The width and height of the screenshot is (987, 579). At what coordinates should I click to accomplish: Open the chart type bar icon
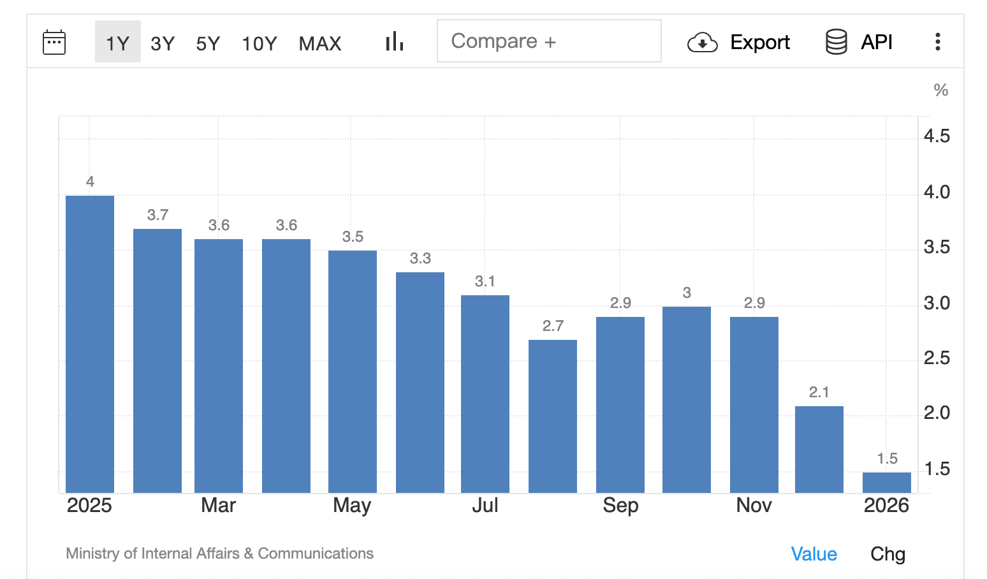coord(394,42)
